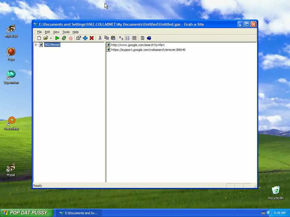The image size is (290, 217).
Task: Select the Recycle Bin icon
Action: 276,193
